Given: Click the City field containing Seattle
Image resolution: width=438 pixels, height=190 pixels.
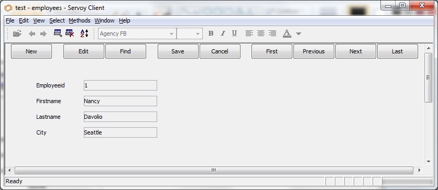Looking at the screenshot, I should click(121, 132).
